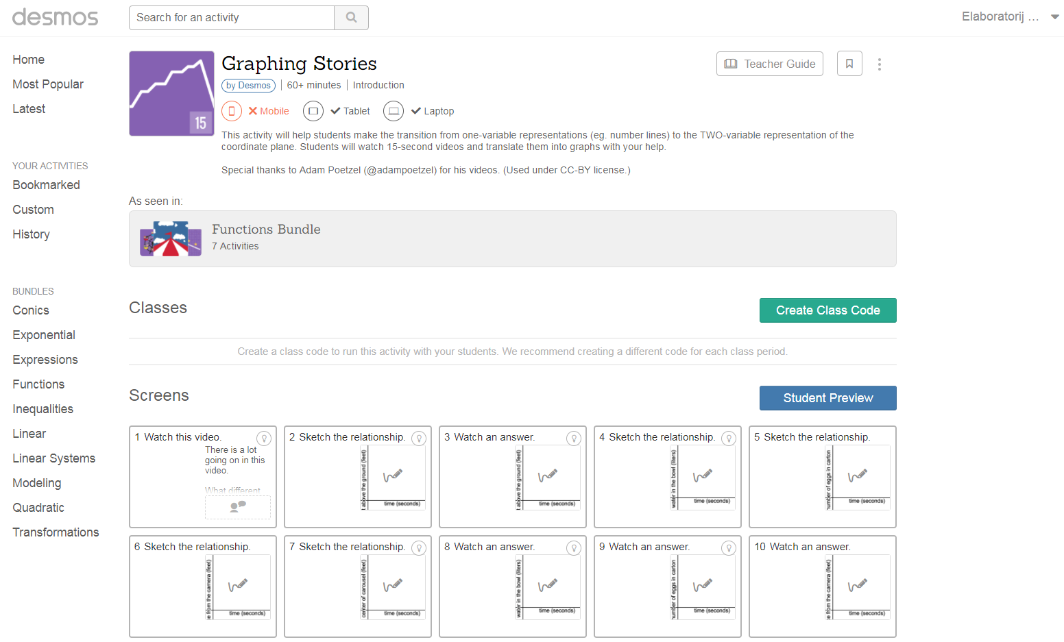This screenshot has height=642, width=1064.
Task: Click the search magnifier icon
Action: [x=351, y=18]
